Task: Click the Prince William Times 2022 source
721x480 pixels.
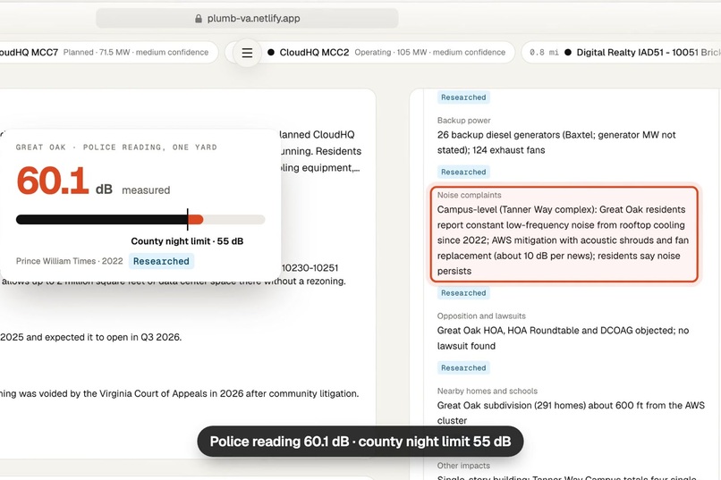Action: (70, 261)
